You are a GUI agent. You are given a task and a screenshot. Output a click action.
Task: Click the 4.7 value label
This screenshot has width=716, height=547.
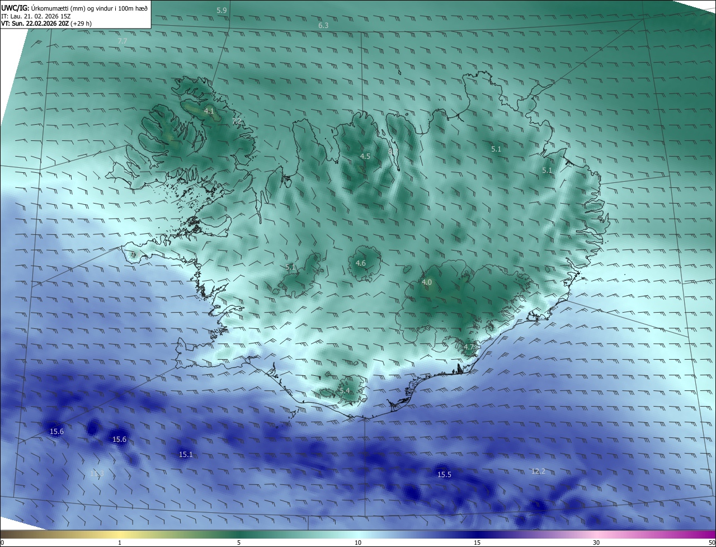coord(469,347)
